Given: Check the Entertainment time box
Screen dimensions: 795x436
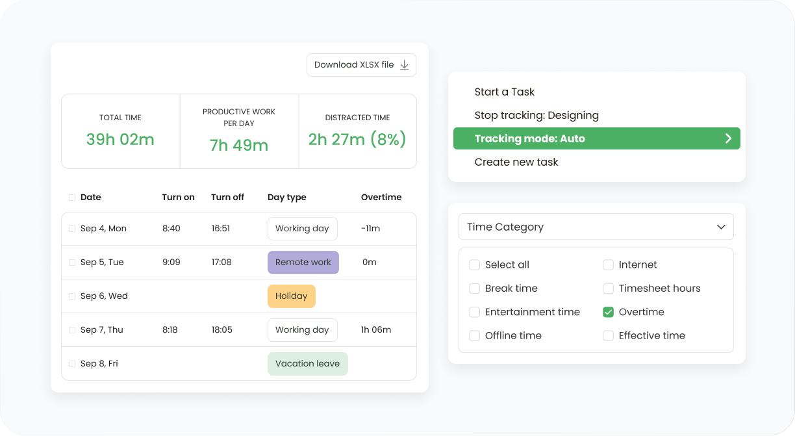Looking at the screenshot, I should click(475, 312).
